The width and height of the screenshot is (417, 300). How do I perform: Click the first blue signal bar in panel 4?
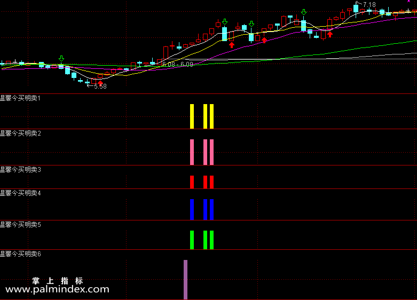[192, 209]
